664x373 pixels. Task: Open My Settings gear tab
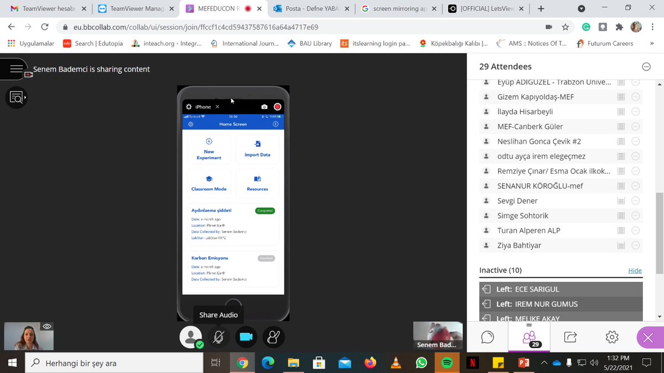[612, 337]
